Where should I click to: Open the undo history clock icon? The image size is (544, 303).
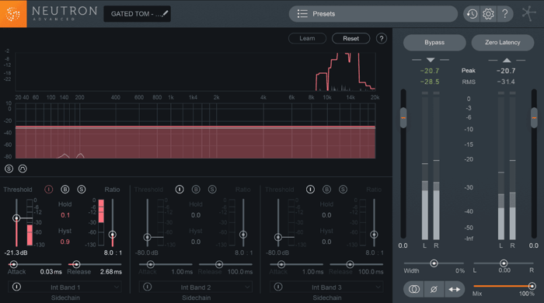(472, 14)
